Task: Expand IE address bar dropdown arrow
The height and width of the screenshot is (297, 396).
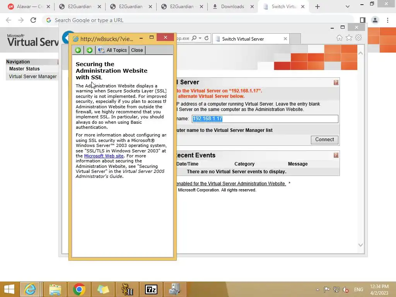Action: click(200, 38)
